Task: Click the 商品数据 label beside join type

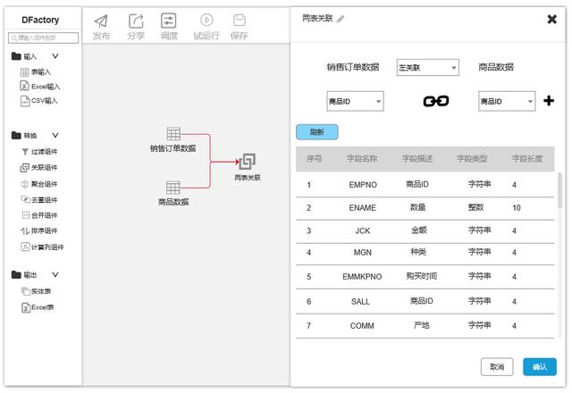Action: click(x=496, y=67)
